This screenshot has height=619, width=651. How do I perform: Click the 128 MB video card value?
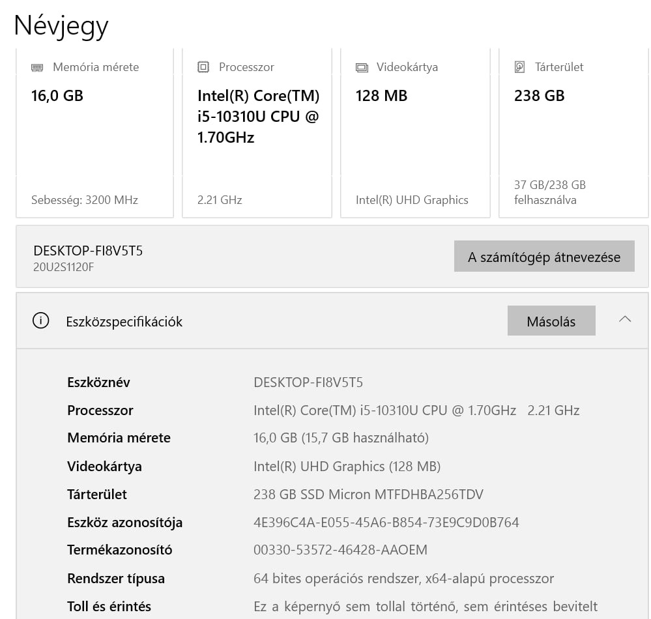tap(381, 96)
